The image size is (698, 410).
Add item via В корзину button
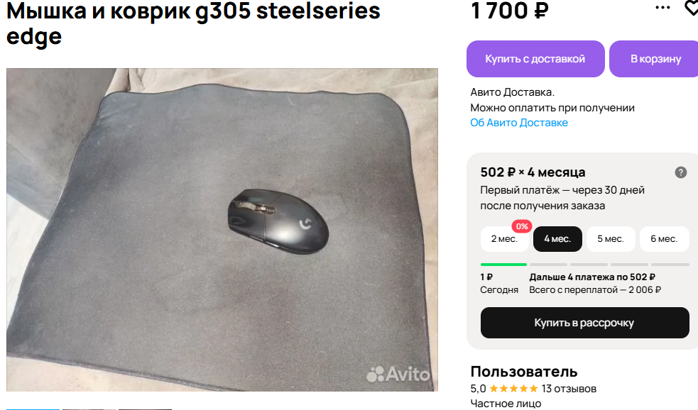[655, 59]
